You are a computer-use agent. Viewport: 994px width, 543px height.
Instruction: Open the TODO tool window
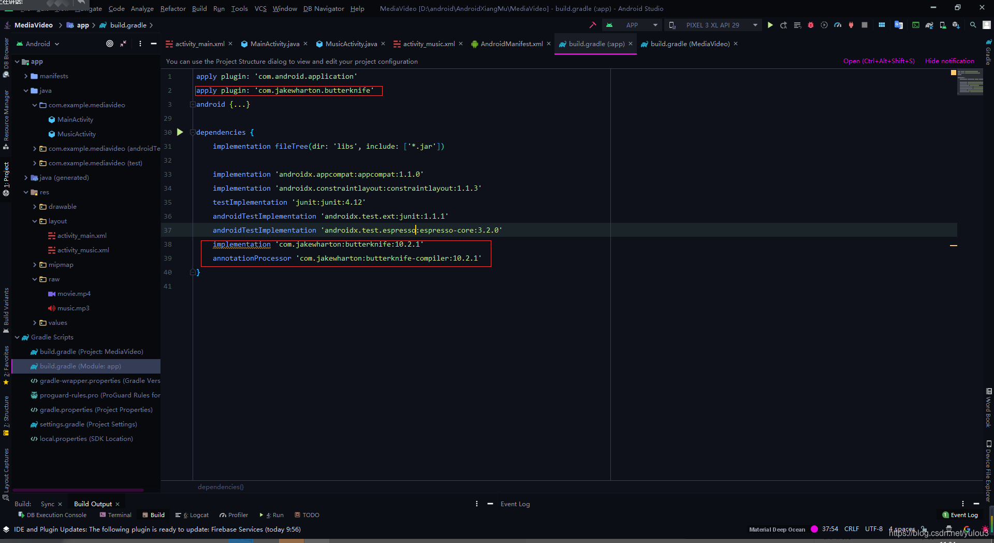[307, 515]
